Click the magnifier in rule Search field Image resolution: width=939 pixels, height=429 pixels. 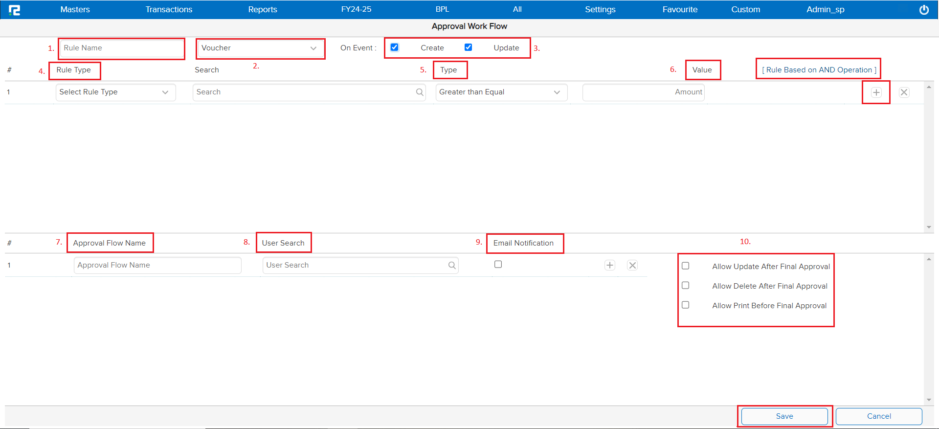pyautogui.click(x=420, y=92)
